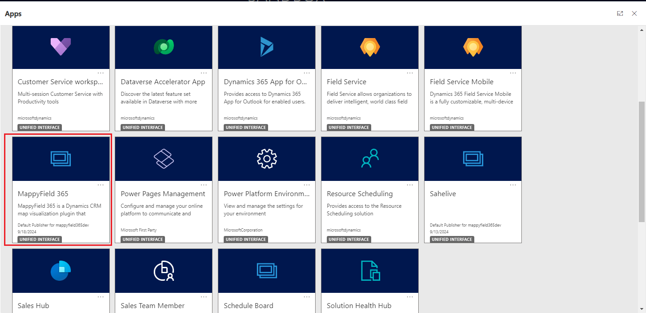Click the Power Pages Management diamond icon
Screen dimensions: 646x313
(164, 159)
